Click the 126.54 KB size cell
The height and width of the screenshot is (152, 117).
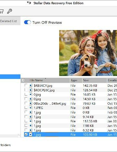(x=90, y=90)
